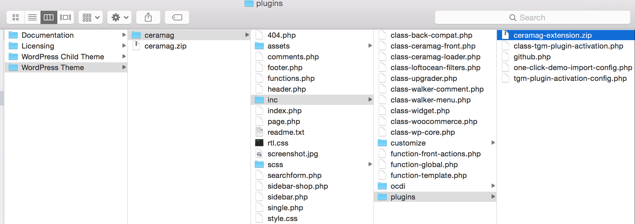Select the plugins folder row
The image size is (635, 224).
[x=435, y=197]
